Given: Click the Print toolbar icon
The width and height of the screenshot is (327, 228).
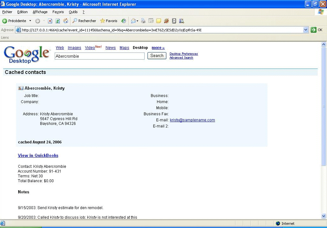Looking at the screenshot, I should coord(143,21).
